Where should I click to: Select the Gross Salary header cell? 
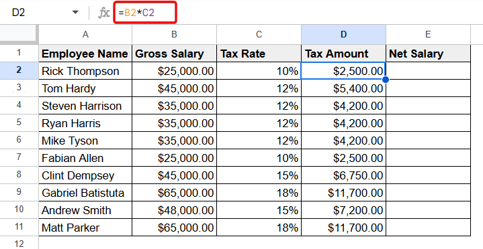(x=175, y=54)
